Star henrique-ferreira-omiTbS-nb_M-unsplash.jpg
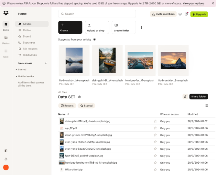216x175 pixels. click(155, 163)
